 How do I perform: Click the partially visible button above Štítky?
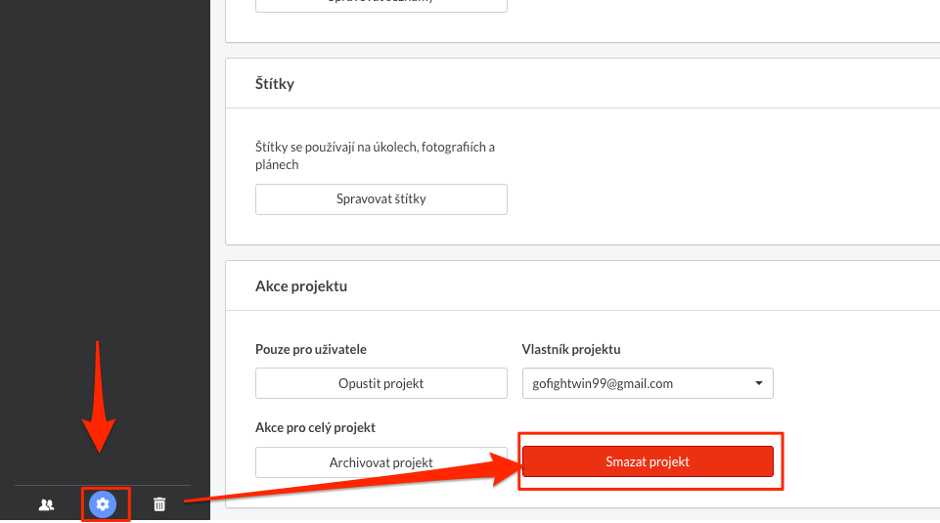coord(381,5)
